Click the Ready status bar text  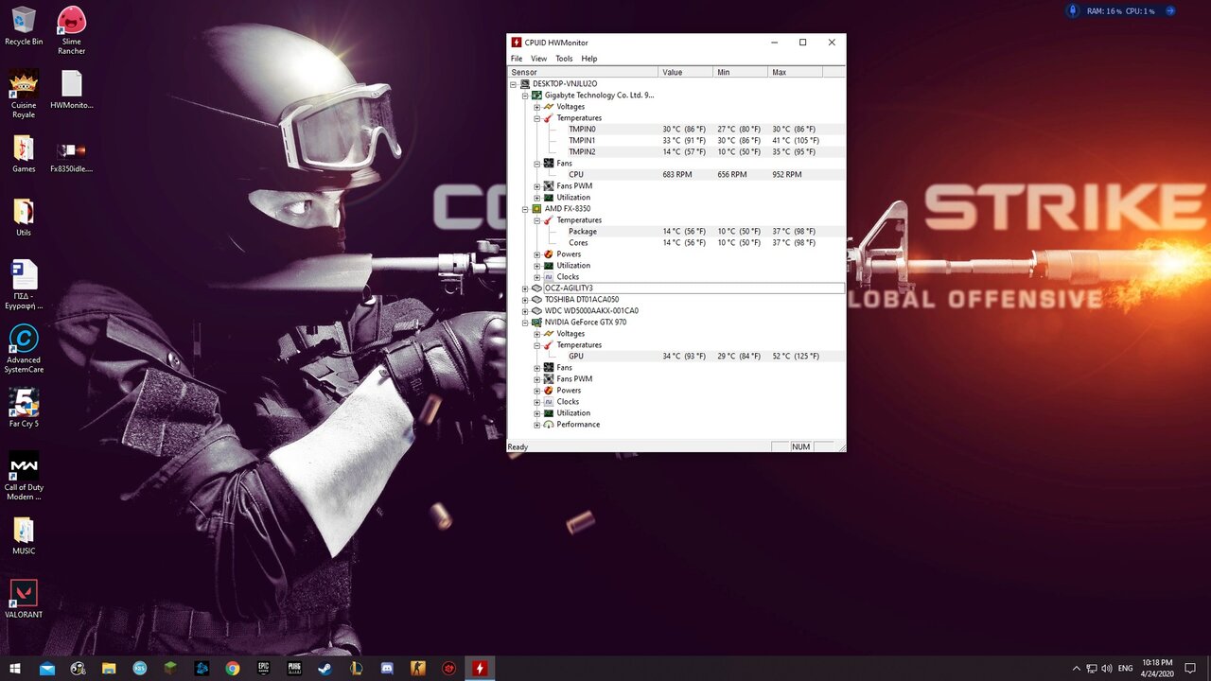(518, 446)
